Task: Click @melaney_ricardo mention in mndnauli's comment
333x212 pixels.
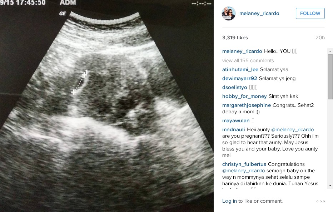Action: (292, 129)
